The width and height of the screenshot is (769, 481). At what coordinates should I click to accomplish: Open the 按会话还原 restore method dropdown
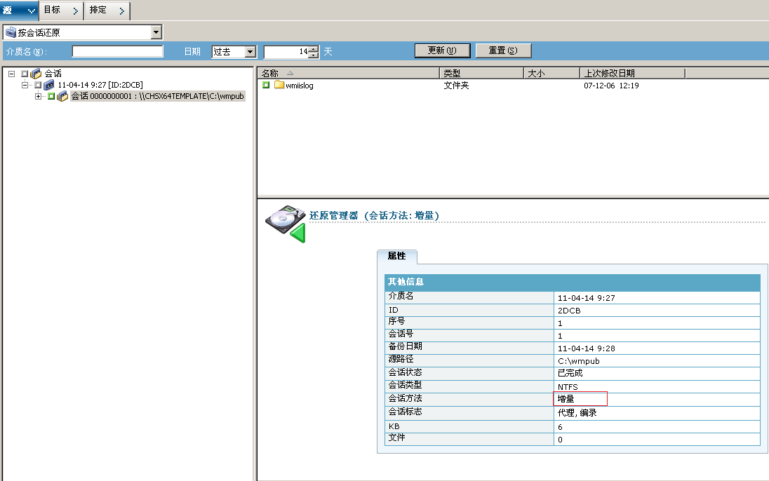(156, 32)
